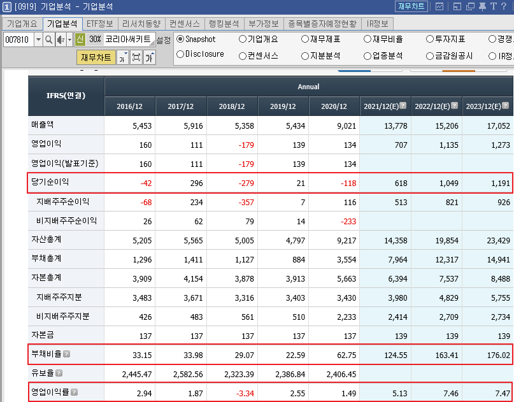Click help icon next to 2022/12(E)

(454, 105)
